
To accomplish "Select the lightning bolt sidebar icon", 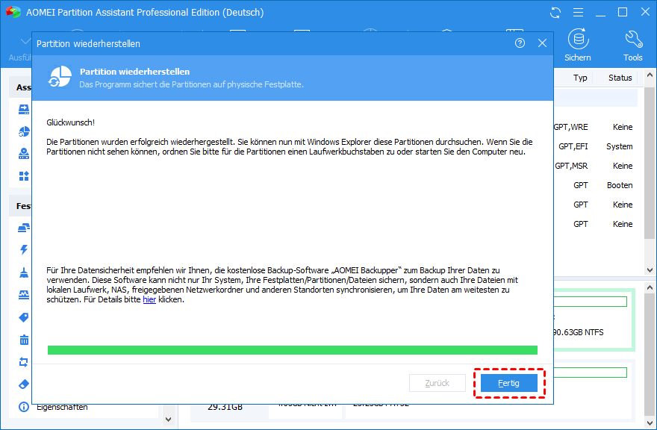I will [x=24, y=250].
